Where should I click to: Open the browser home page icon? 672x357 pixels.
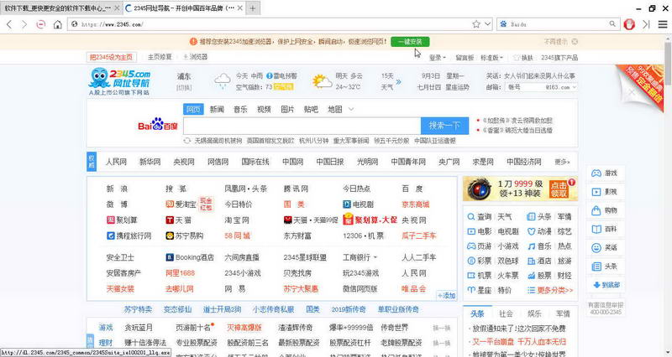57,24
